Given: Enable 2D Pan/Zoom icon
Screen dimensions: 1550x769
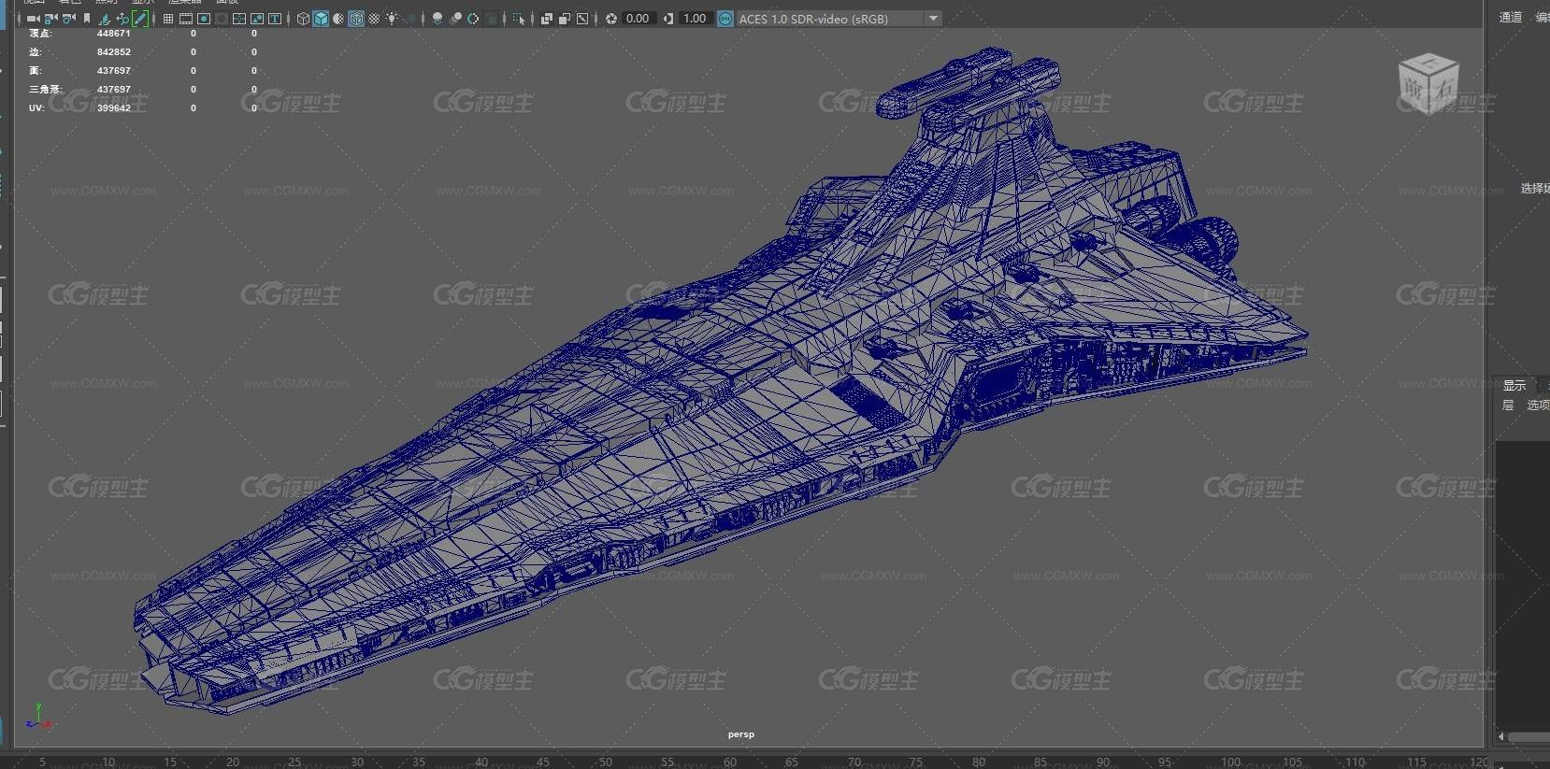Looking at the screenshot, I should coord(122,19).
